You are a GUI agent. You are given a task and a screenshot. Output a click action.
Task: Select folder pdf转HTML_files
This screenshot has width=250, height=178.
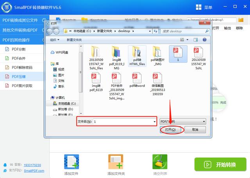pyautogui.click(x=137, y=56)
